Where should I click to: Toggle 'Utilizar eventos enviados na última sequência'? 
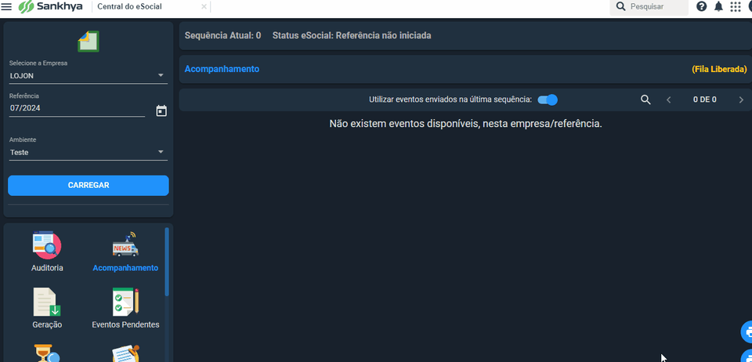pyautogui.click(x=548, y=100)
